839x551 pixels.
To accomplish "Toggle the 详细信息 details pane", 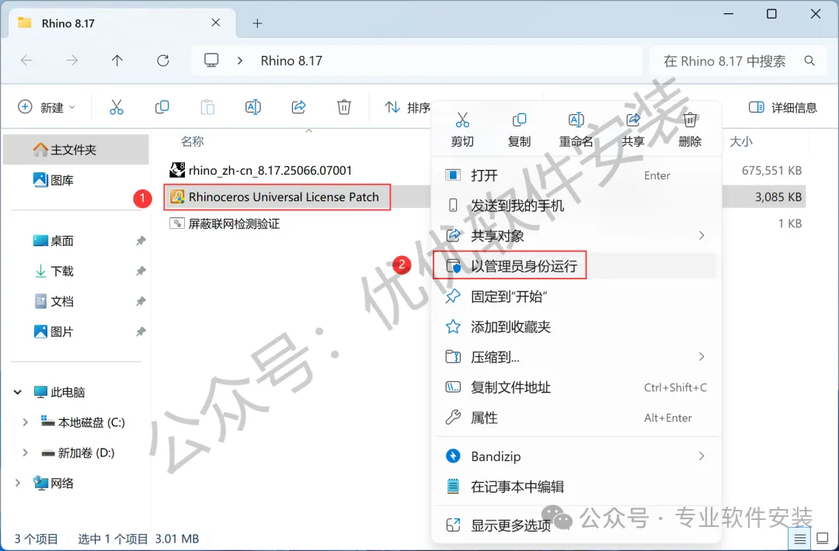I will (783, 107).
